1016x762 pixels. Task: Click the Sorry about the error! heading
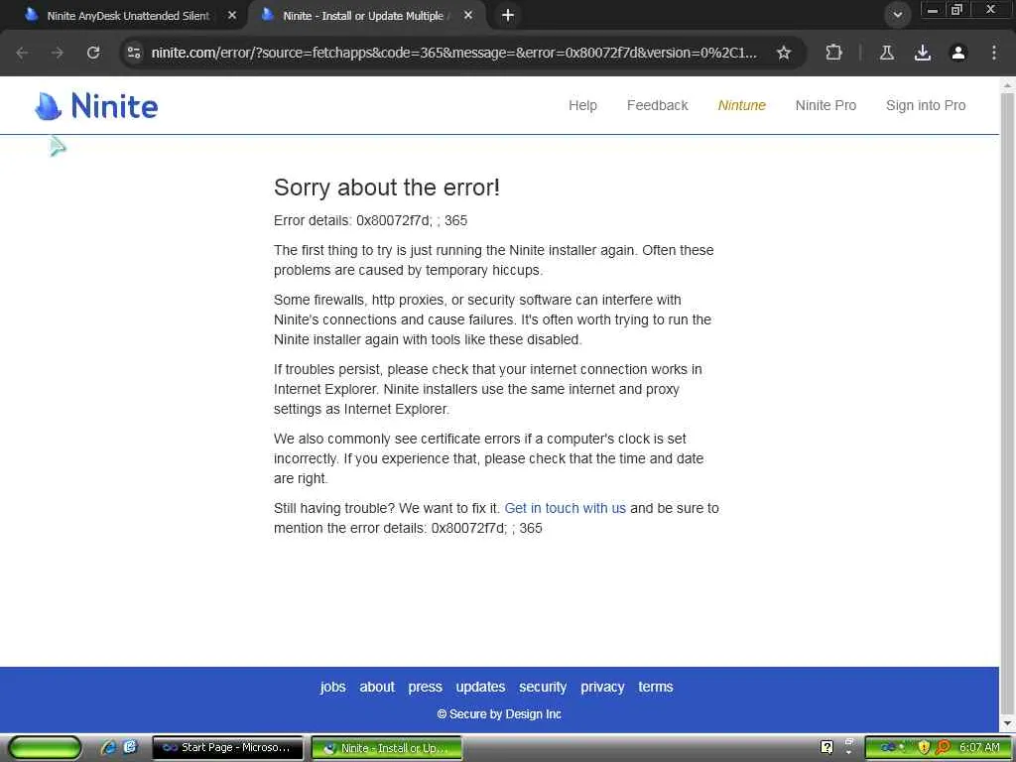tap(387, 188)
